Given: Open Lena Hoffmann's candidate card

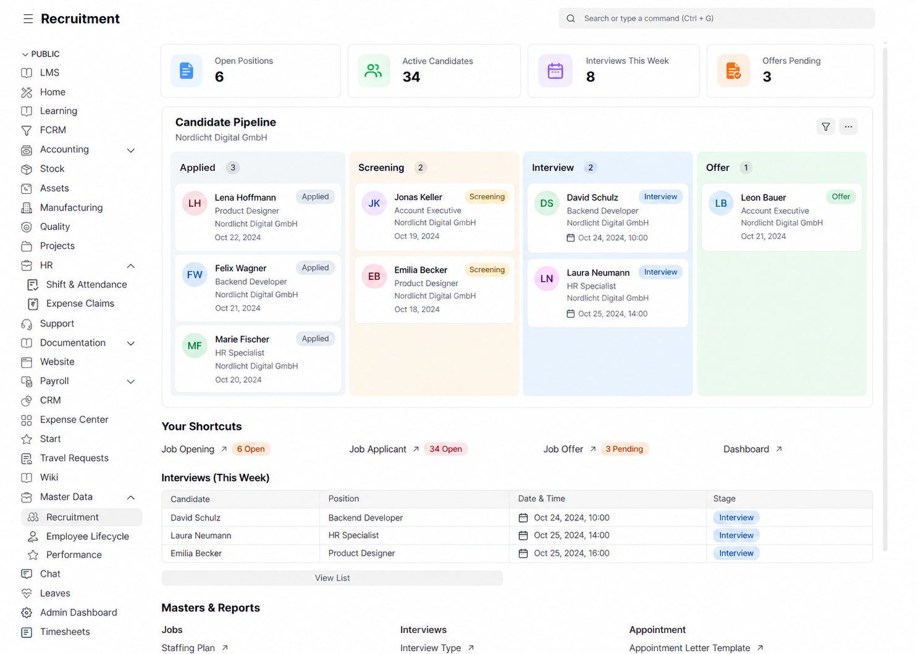Looking at the screenshot, I should pyautogui.click(x=258, y=217).
